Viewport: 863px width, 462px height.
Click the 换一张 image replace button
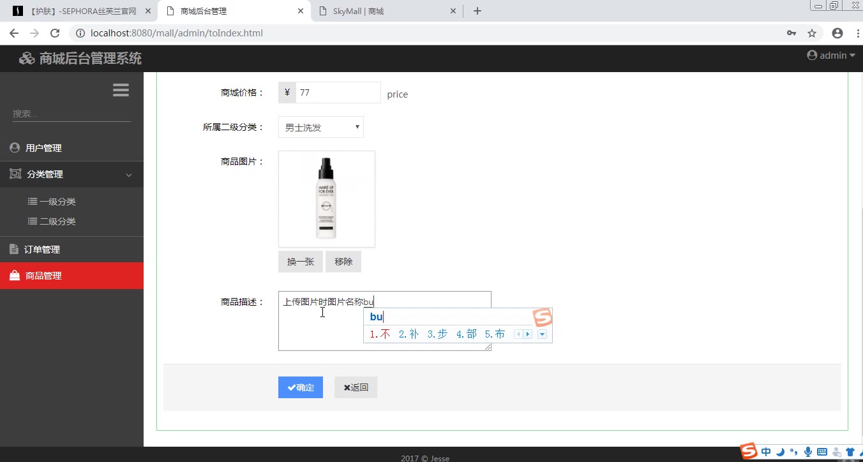pyautogui.click(x=301, y=262)
